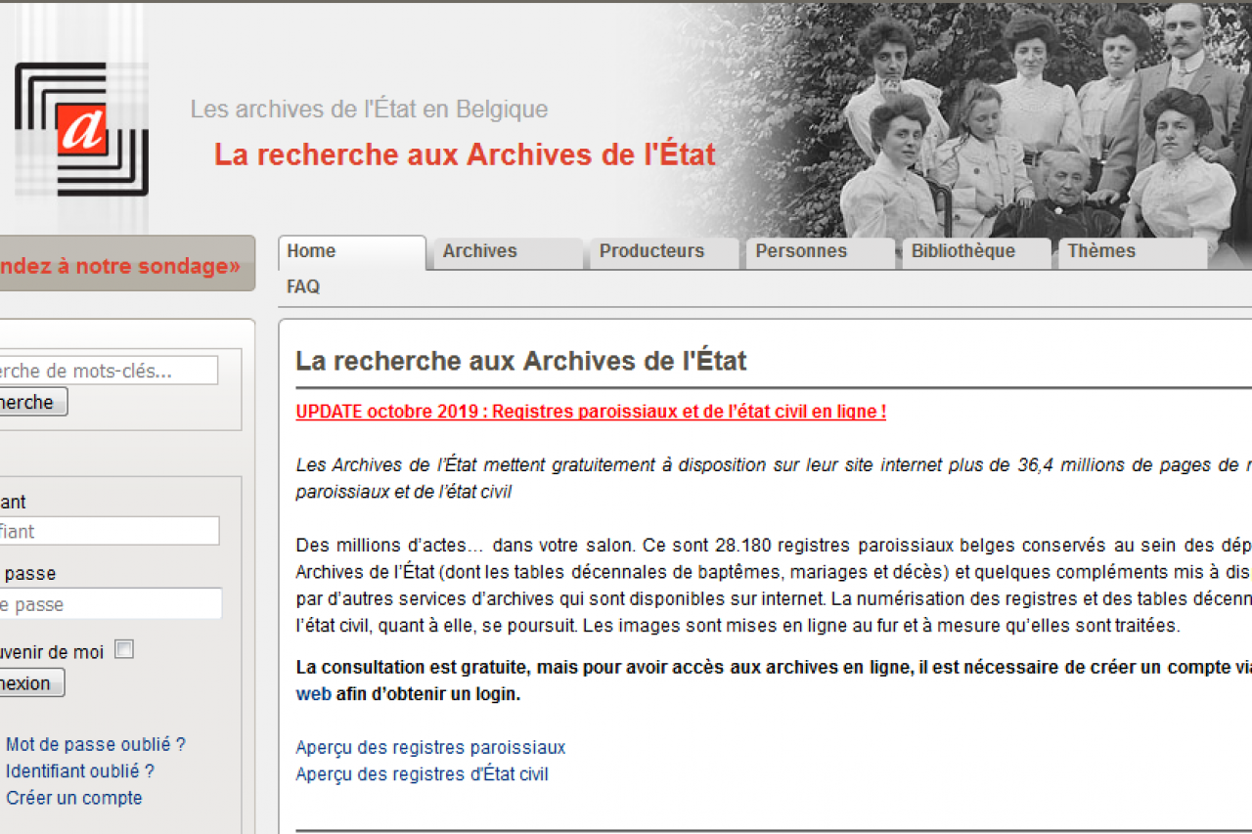This screenshot has width=1252, height=834.
Task: Open the UPDATE octobre 2019 red link
Action: pos(591,412)
